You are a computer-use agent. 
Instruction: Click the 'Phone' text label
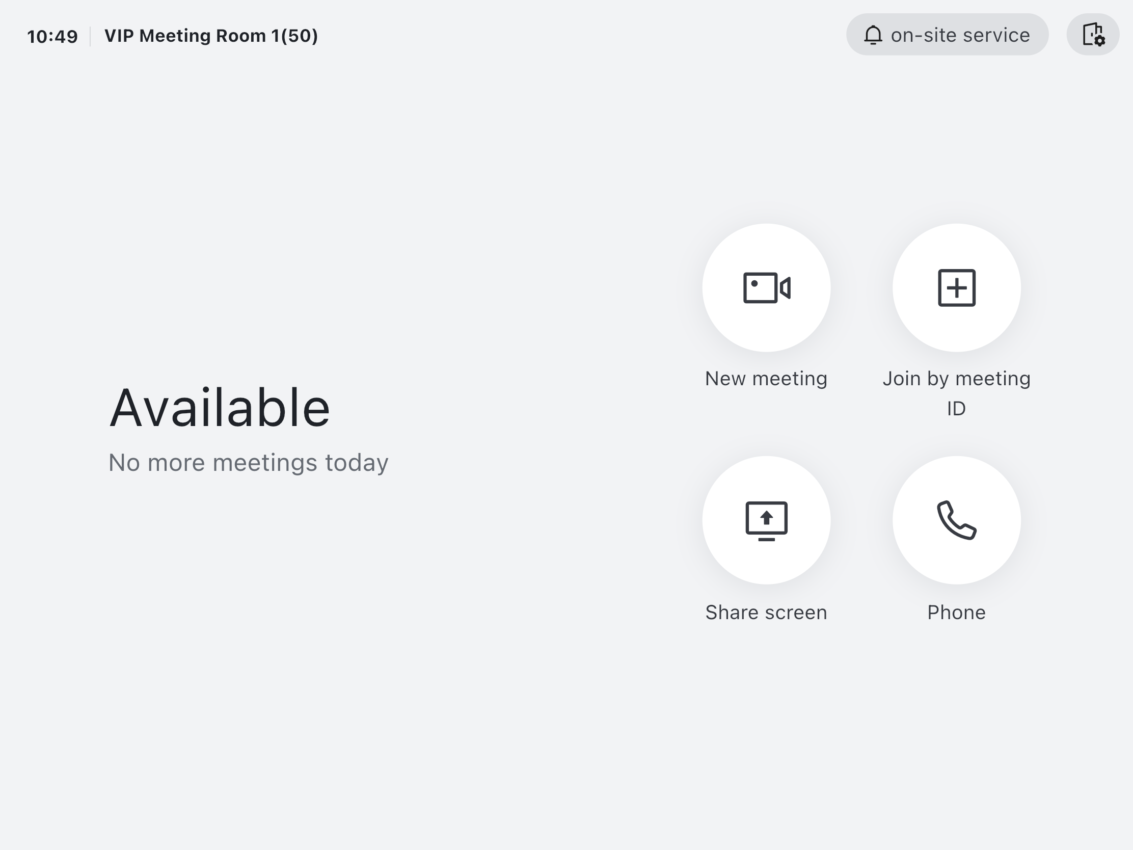coord(956,612)
